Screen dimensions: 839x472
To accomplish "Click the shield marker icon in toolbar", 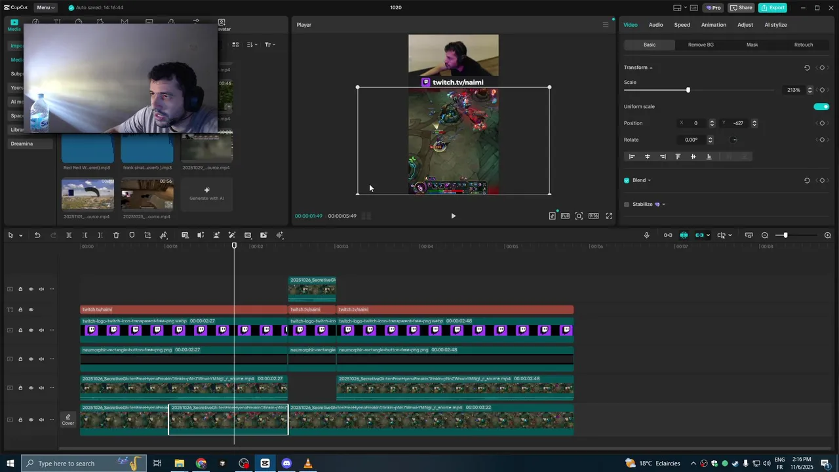I will coord(132,235).
